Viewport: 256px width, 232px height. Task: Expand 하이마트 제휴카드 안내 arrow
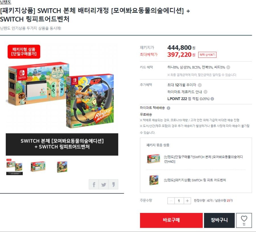tap(206, 92)
